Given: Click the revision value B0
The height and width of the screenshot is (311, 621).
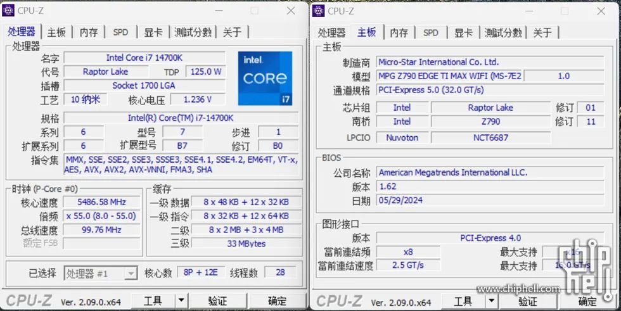Looking at the screenshot, I should (278, 146).
